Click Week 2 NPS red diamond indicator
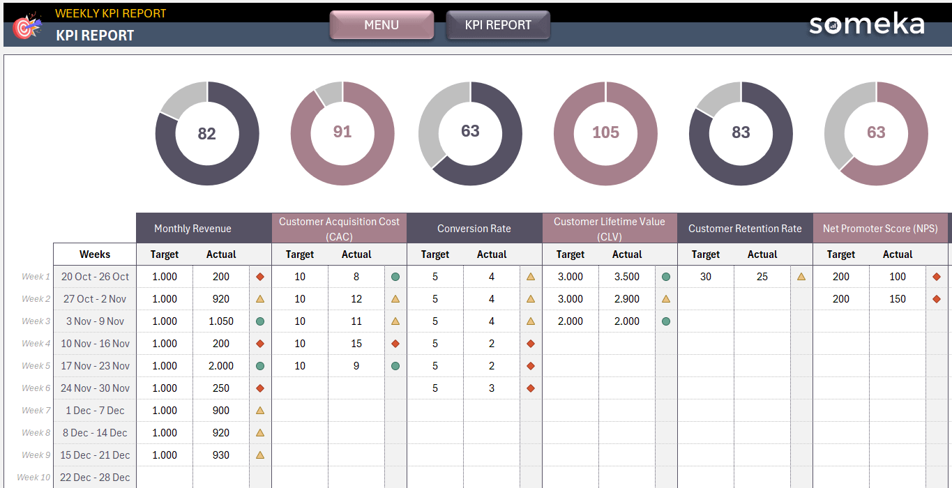This screenshot has height=488, width=952. pyautogui.click(x=937, y=299)
